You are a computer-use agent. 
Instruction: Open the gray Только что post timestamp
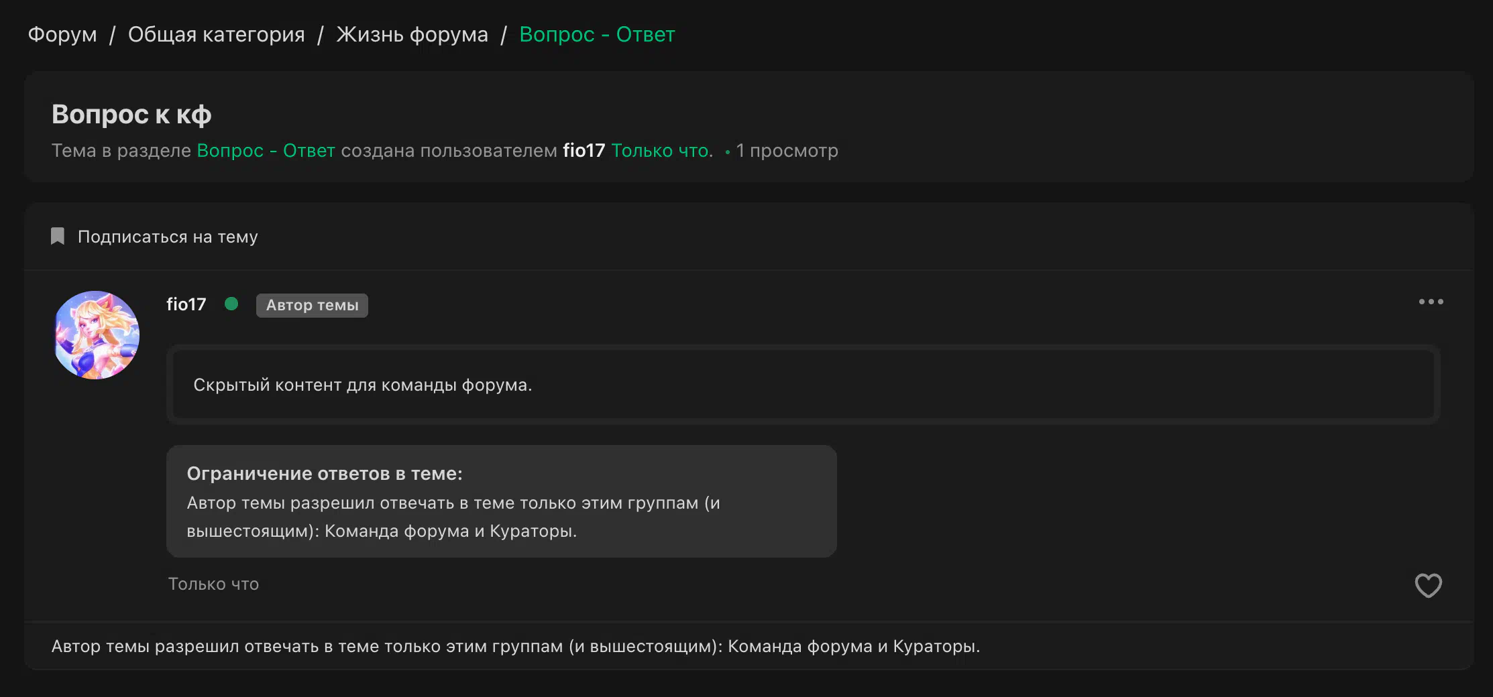click(213, 584)
